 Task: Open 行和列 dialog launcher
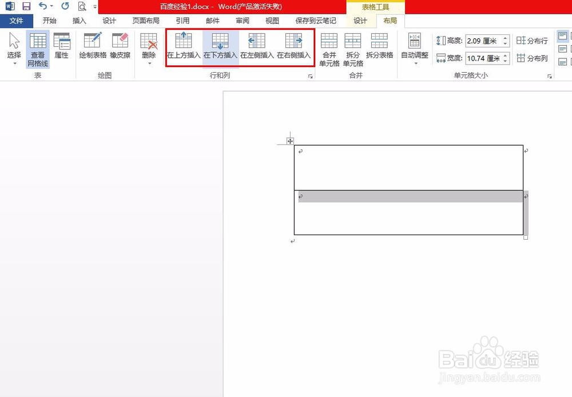(311, 76)
